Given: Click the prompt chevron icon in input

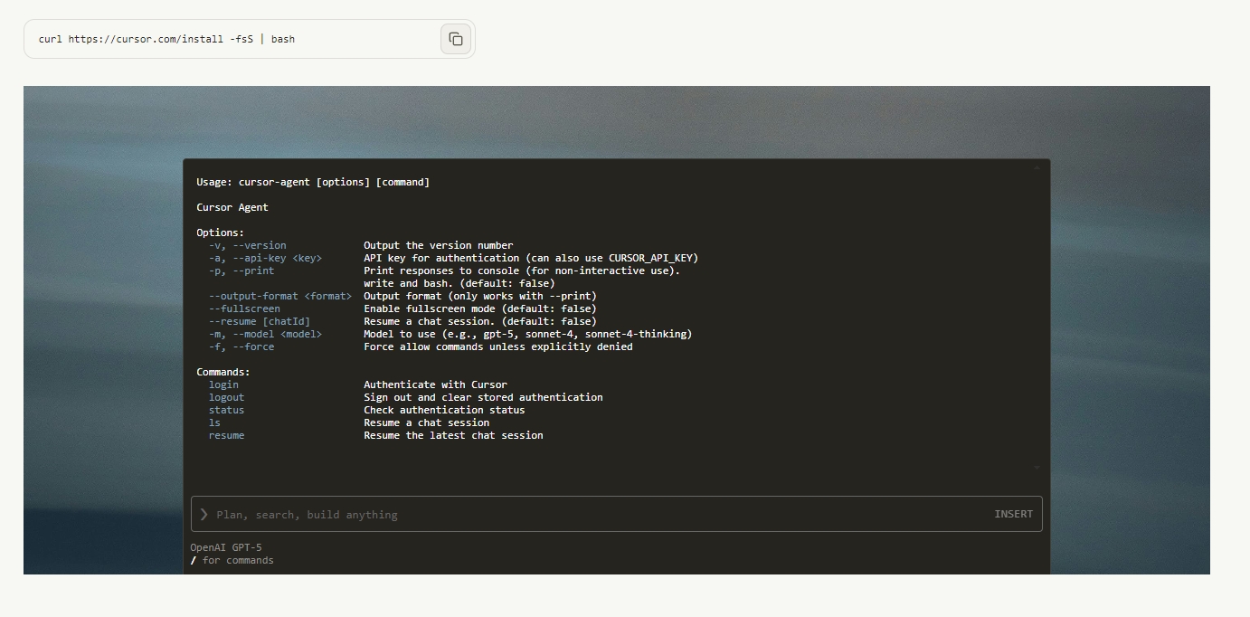Looking at the screenshot, I should tap(204, 514).
